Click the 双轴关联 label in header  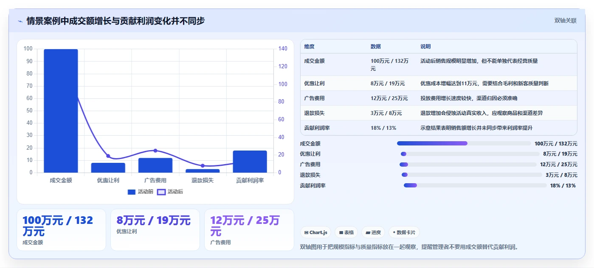pyautogui.click(x=566, y=20)
